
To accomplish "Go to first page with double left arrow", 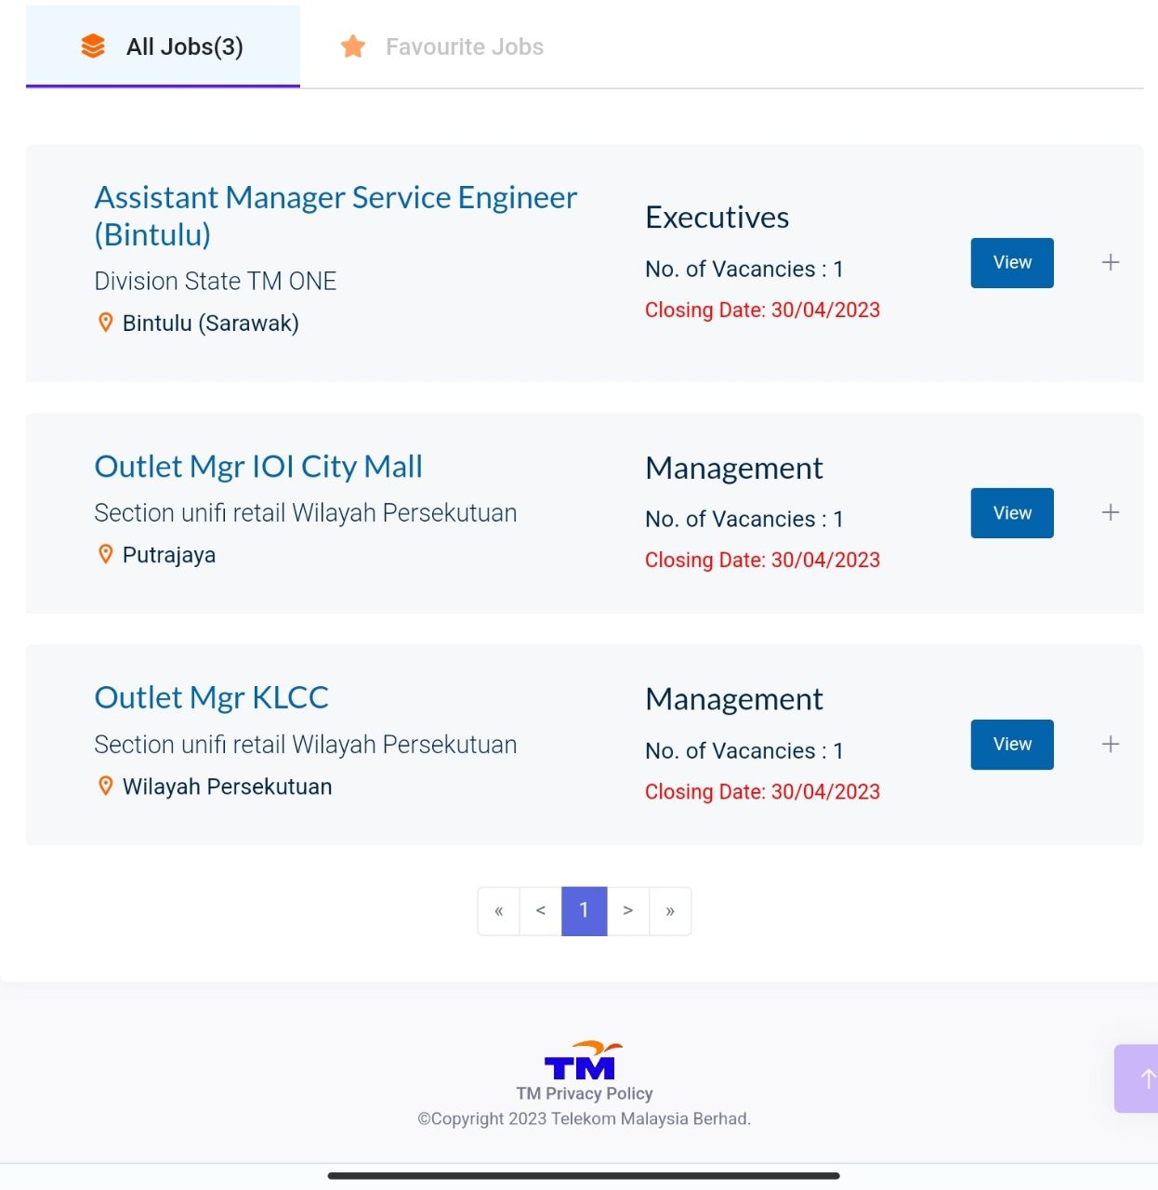I will [499, 911].
